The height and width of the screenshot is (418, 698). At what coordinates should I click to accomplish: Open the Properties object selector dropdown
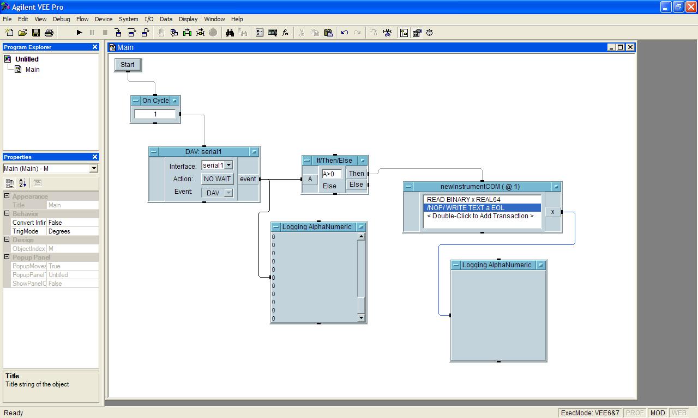tap(93, 168)
